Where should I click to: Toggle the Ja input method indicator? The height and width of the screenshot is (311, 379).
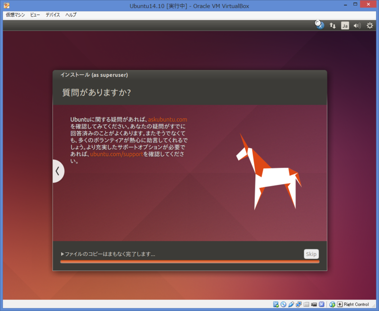346,25
